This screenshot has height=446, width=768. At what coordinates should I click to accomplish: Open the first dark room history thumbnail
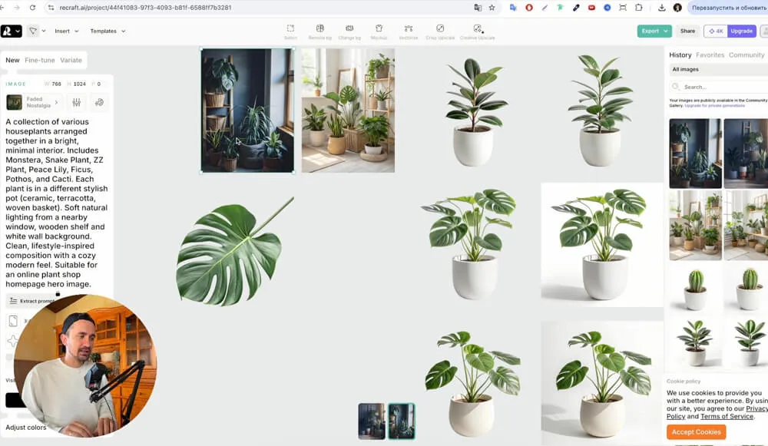(695, 154)
